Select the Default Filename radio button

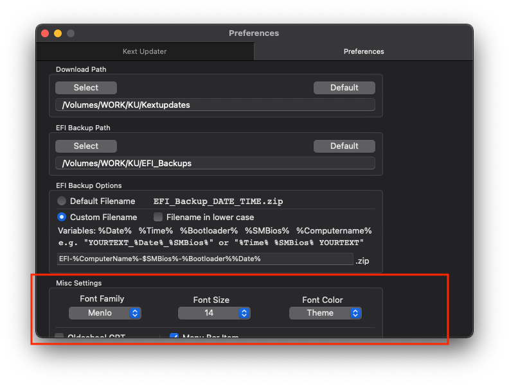(x=62, y=201)
